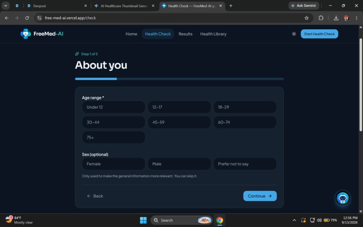Open the weather widget in taskbar
Screen dimensions: 363x227
coord(19,220)
